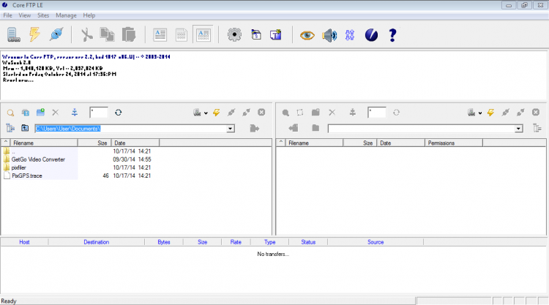Click the Quick Connect lightning bolt in main toolbar
This screenshot has width=549, height=305.
pos(34,34)
